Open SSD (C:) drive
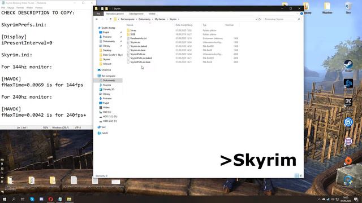The height and width of the screenshot is (203, 362). pos(107,112)
